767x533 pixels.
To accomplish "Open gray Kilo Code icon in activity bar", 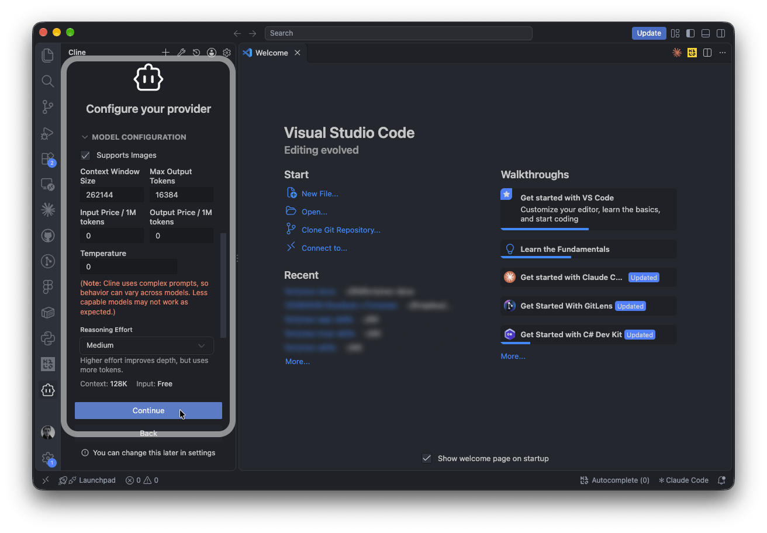I will (48, 364).
